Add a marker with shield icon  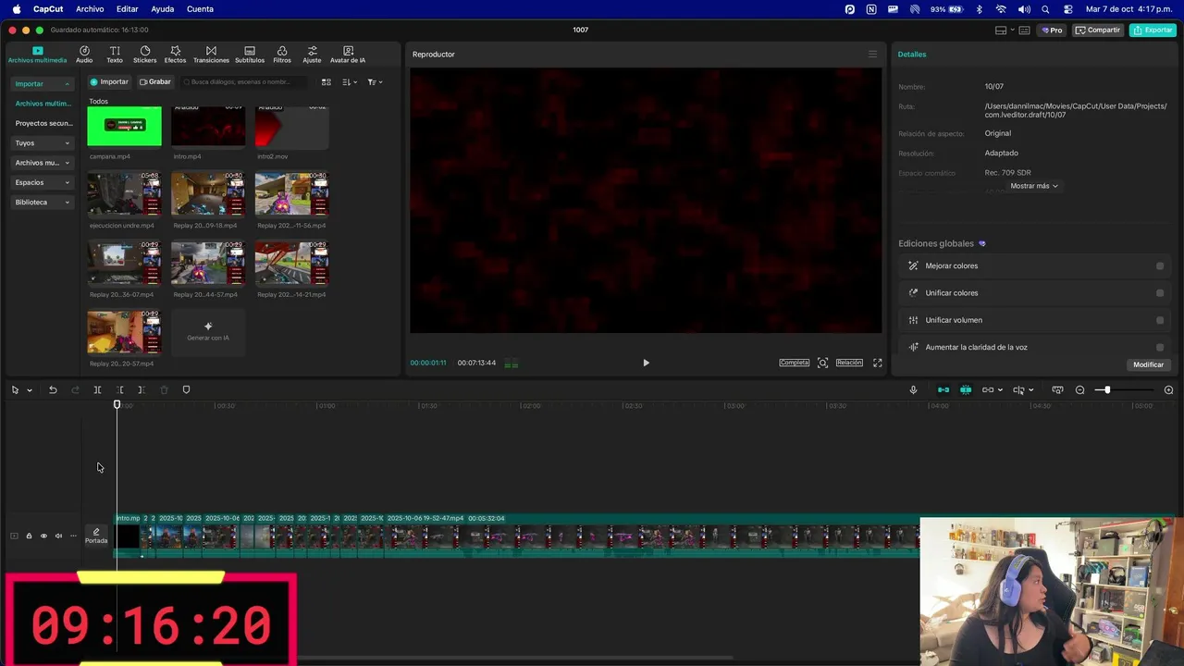click(186, 390)
